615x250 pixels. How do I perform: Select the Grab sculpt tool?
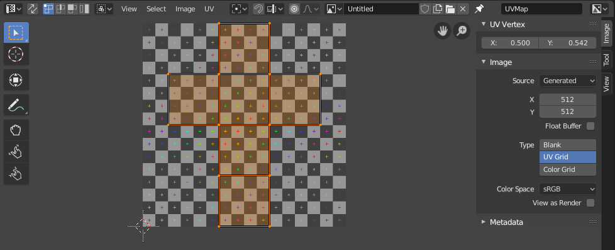[16, 130]
